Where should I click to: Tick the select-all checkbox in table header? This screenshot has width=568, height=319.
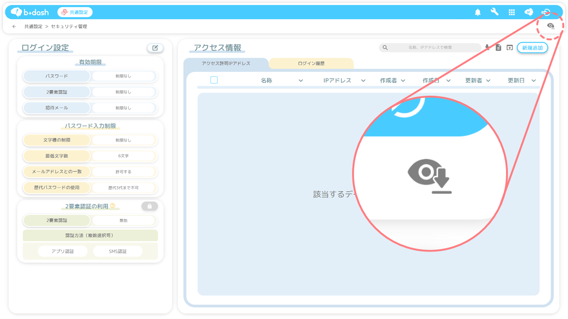(214, 80)
